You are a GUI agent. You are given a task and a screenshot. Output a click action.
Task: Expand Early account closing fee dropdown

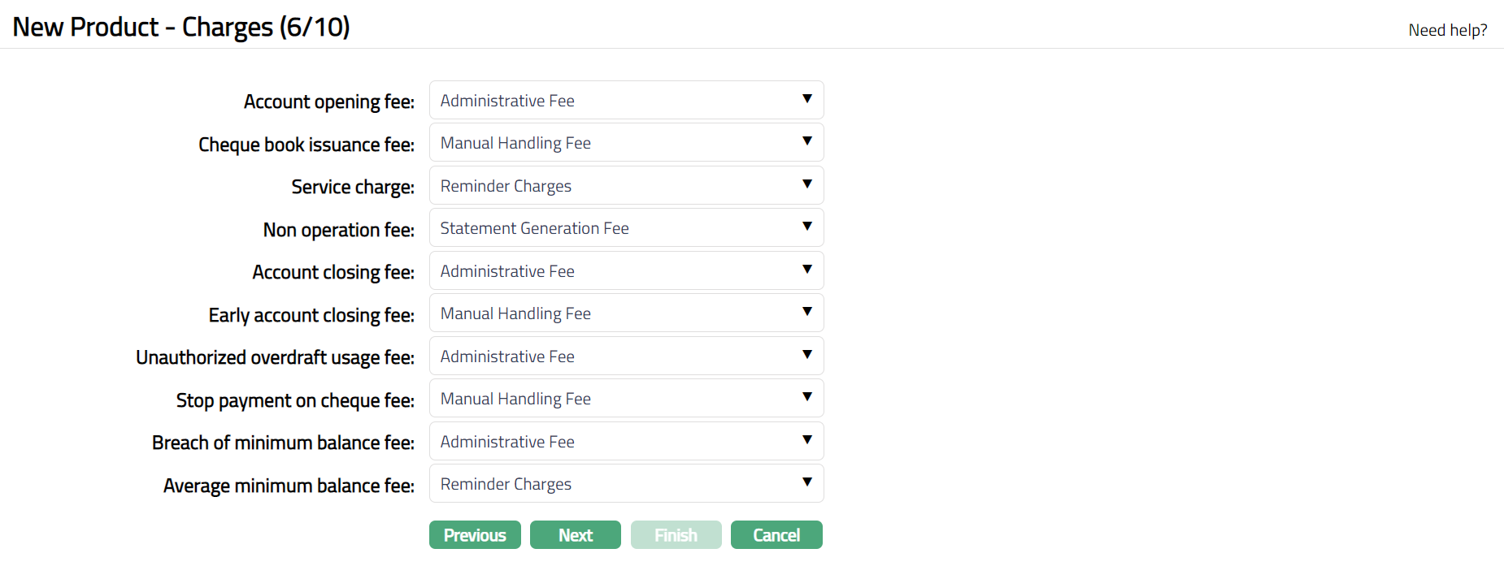pyautogui.click(x=626, y=313)
